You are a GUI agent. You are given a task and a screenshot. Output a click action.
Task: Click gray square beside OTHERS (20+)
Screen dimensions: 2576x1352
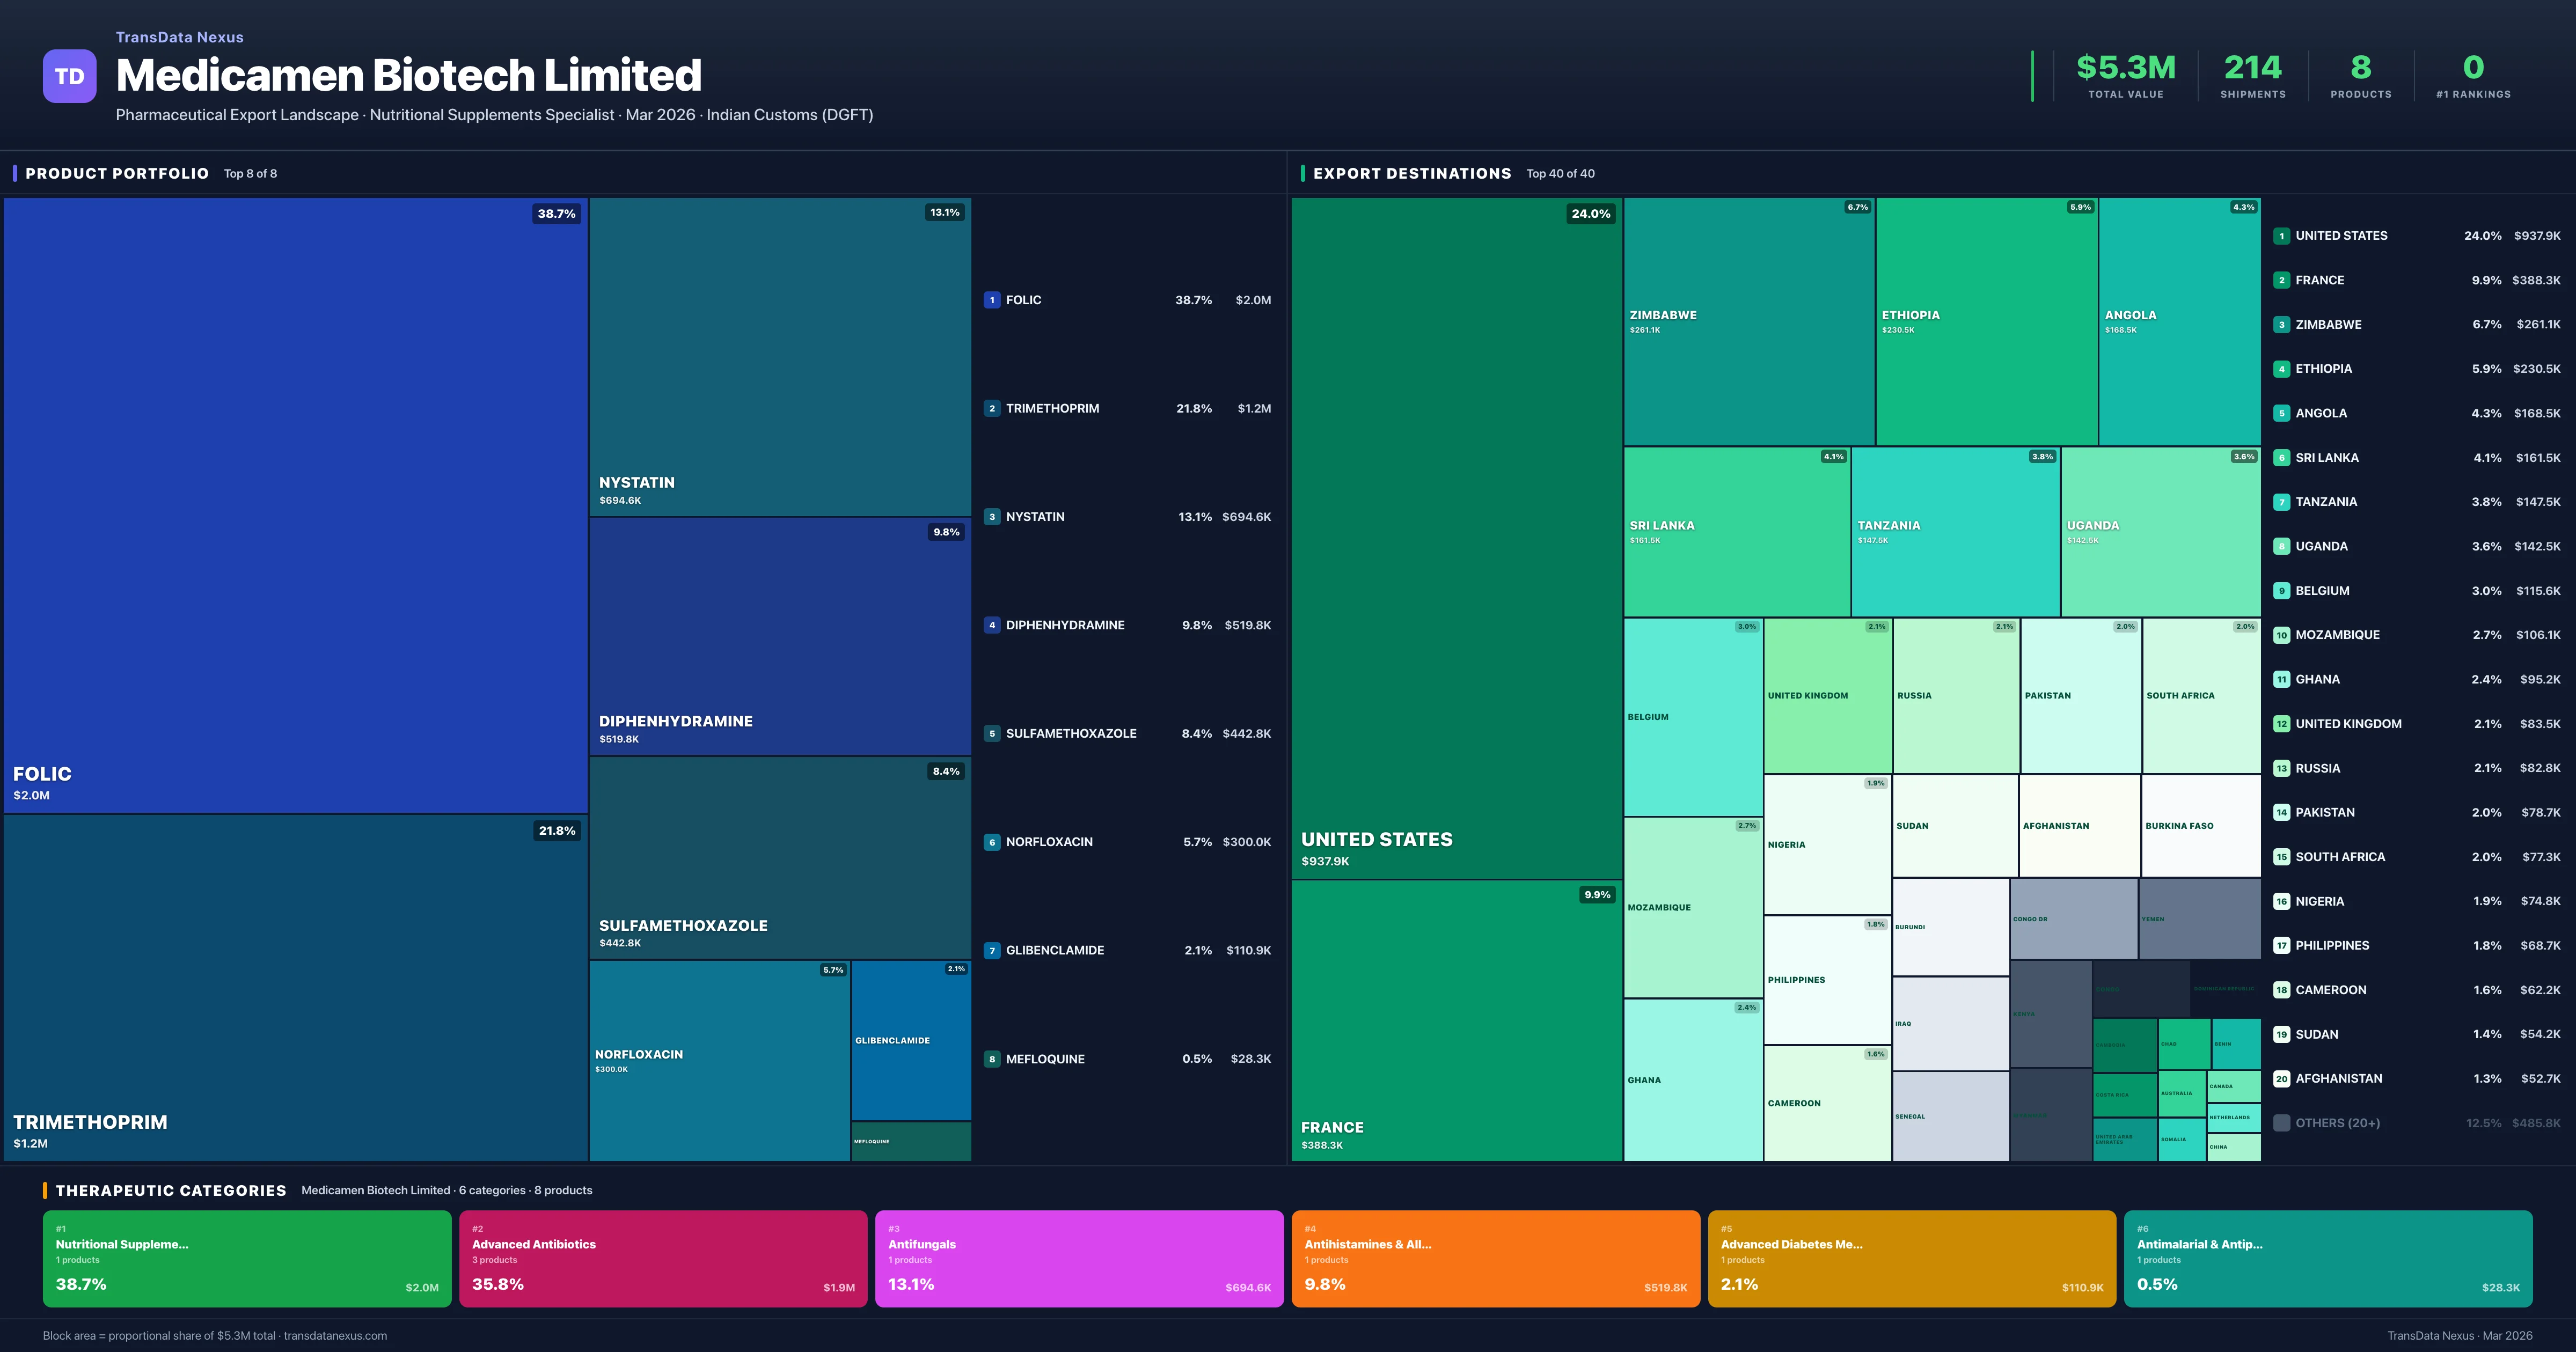(2281, 1123)
